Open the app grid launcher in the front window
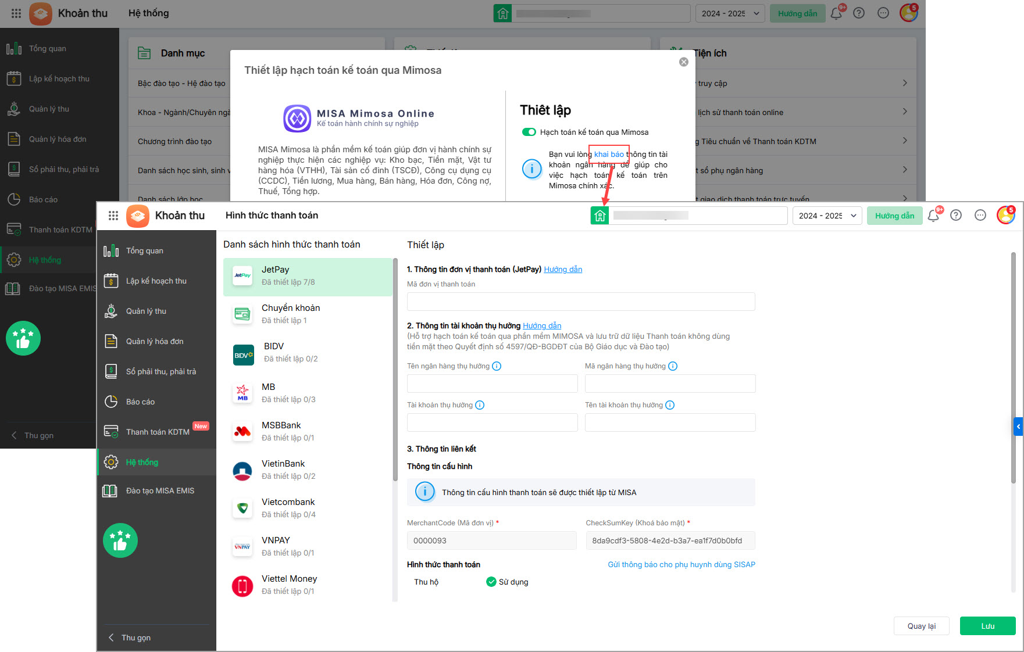 click(x=113, y=216)
